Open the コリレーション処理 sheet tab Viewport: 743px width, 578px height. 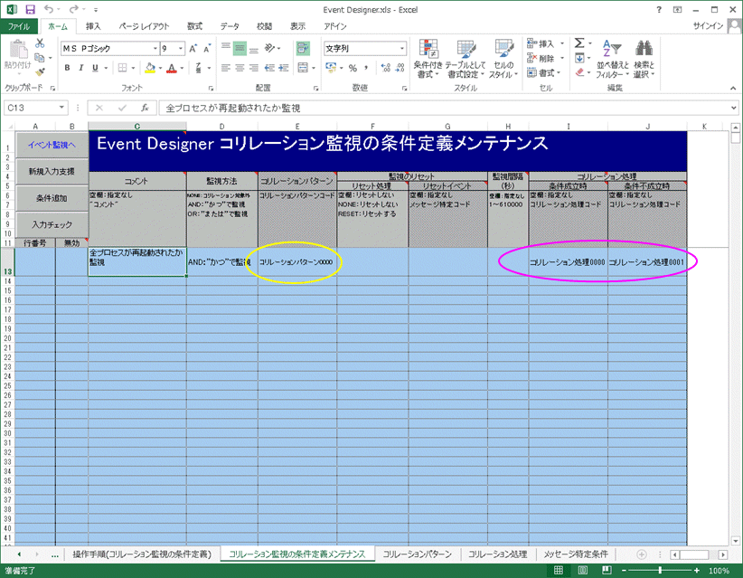pyautogui.click(x=497, y=554)
